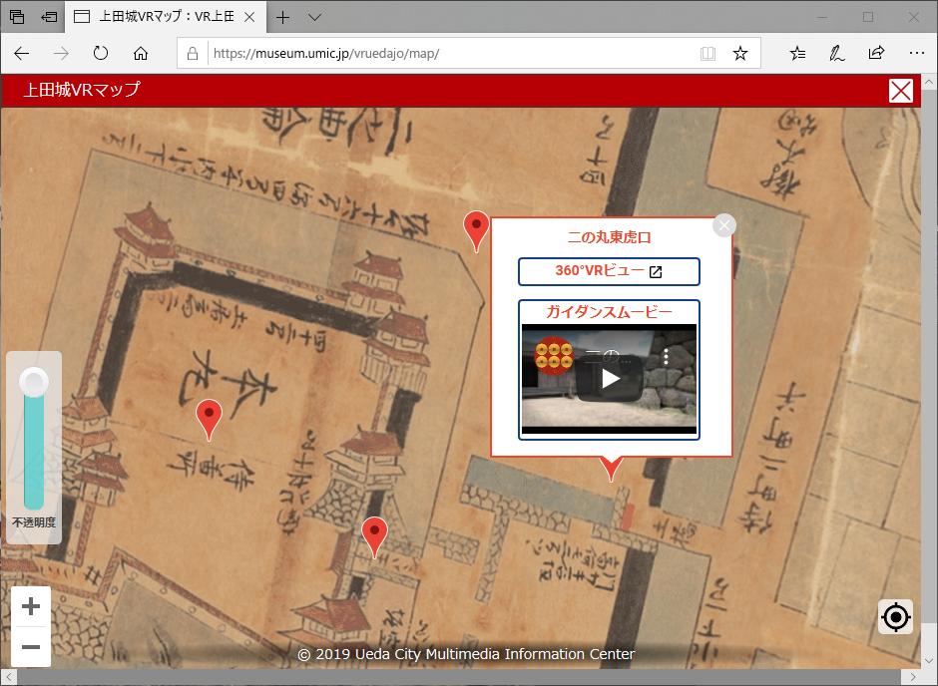Play the ガイダンスムービー video
The width and height of the screenshot is (938, 686).
(x=610, y=379)
